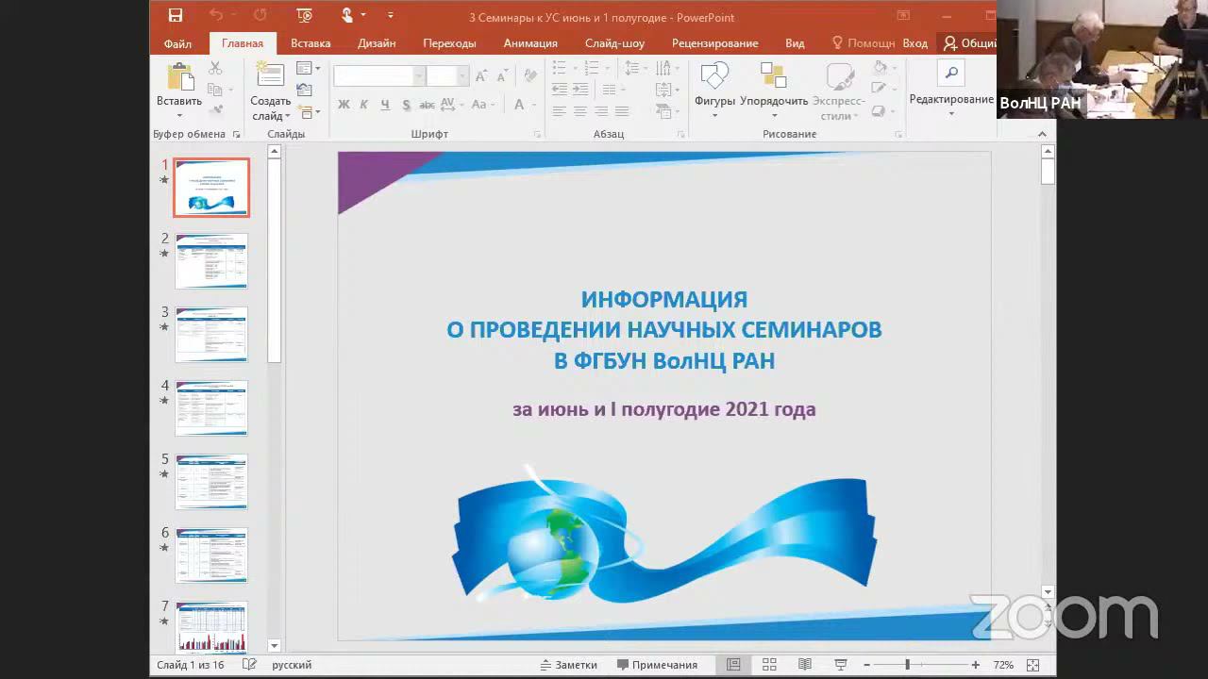Toggle Underline (Ч) formatting

pos(385,105)
